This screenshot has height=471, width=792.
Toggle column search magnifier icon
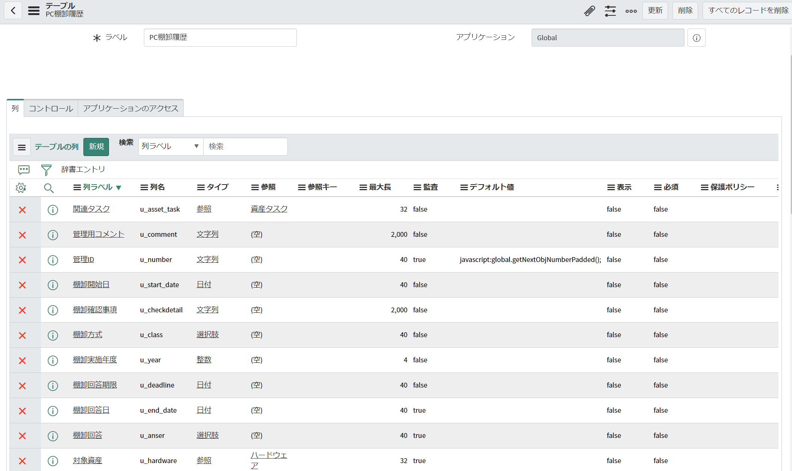click(48, 188)
